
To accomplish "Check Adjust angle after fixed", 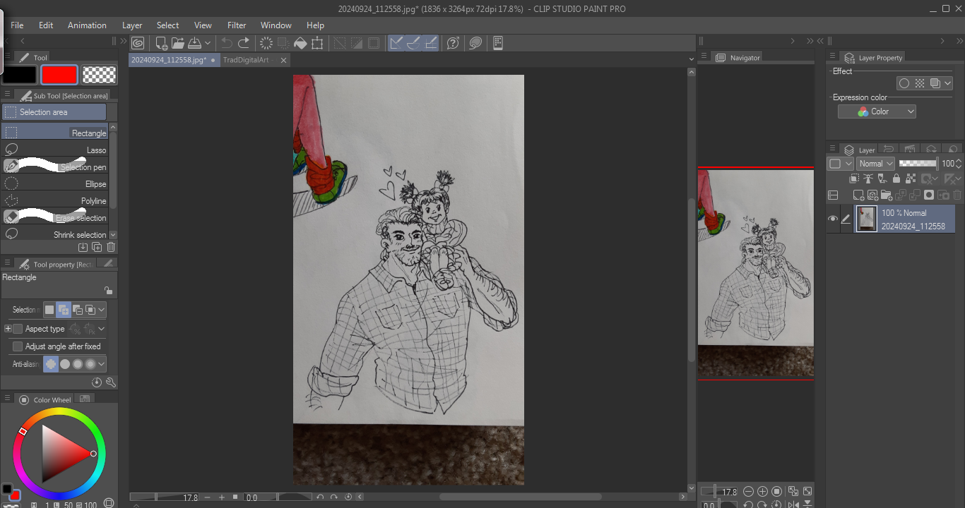I will click(18, 346).
